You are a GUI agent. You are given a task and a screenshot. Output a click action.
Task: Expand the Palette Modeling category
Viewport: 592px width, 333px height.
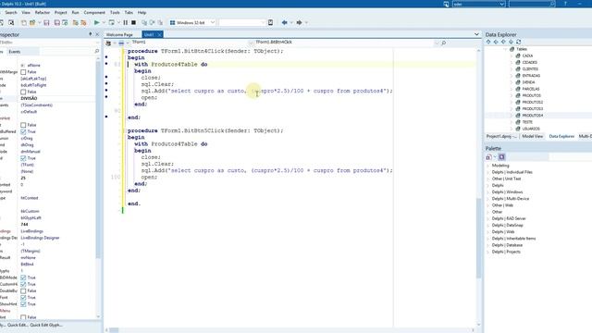(487, 166)
